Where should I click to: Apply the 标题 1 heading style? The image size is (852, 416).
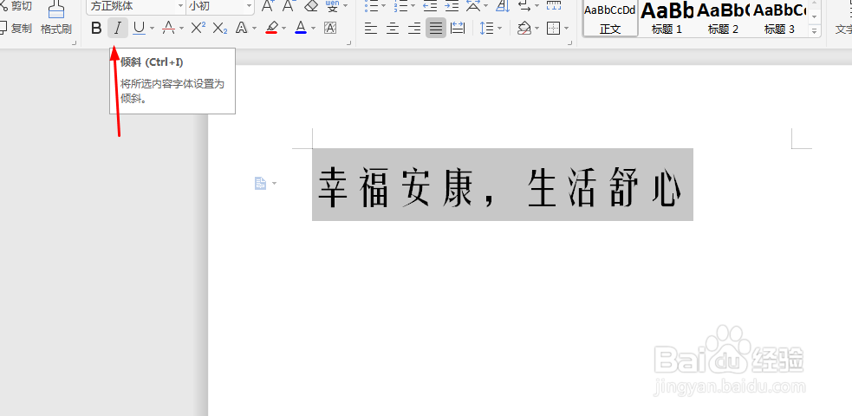pos(667,18)
